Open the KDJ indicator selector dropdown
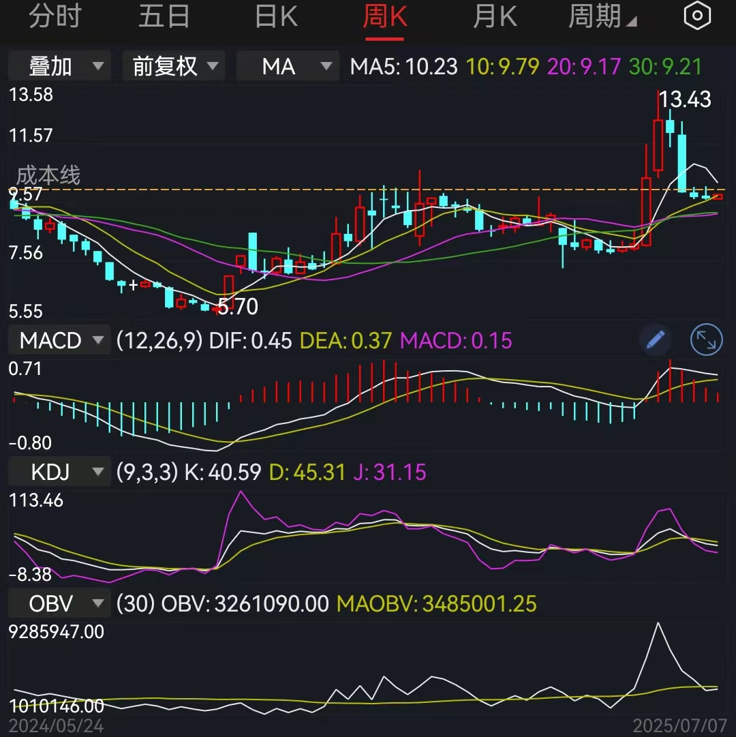Viewport: 736px width, 737px height. [58, 472]
